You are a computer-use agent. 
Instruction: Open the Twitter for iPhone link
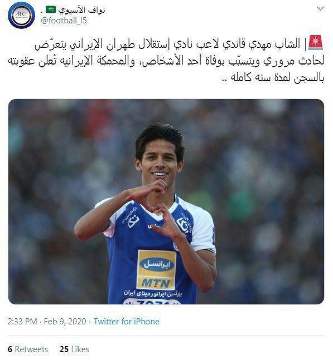tap(127, 322)
